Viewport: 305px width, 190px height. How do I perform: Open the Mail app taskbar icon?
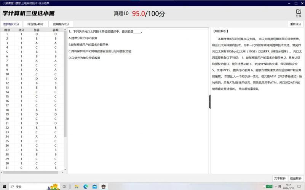(94, 187)
